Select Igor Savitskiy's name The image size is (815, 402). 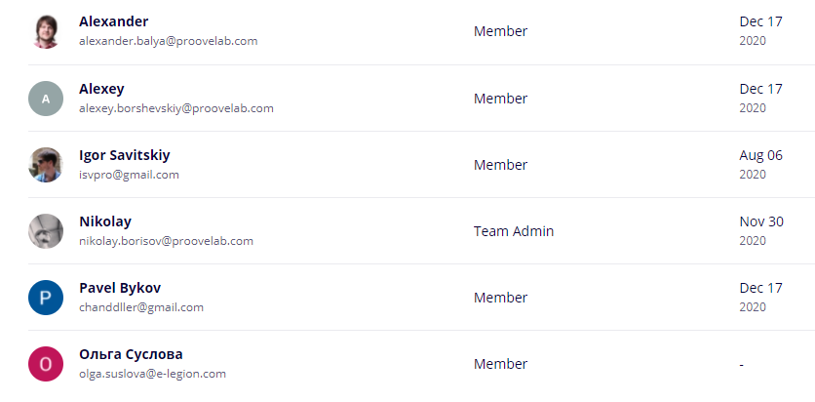pos(125,155)
